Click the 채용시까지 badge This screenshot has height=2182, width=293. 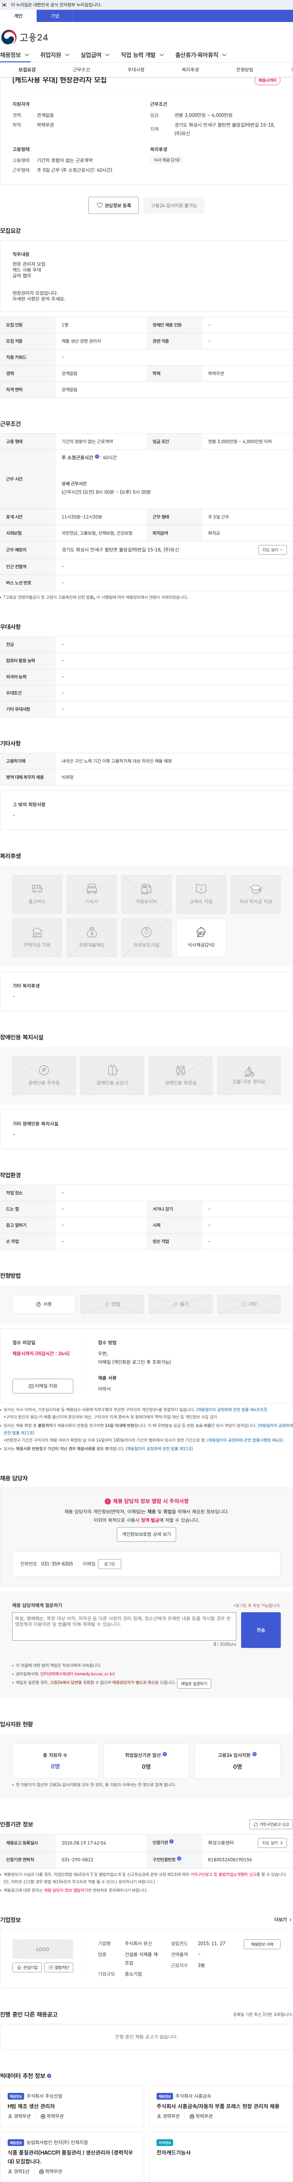tap(268, 81)
